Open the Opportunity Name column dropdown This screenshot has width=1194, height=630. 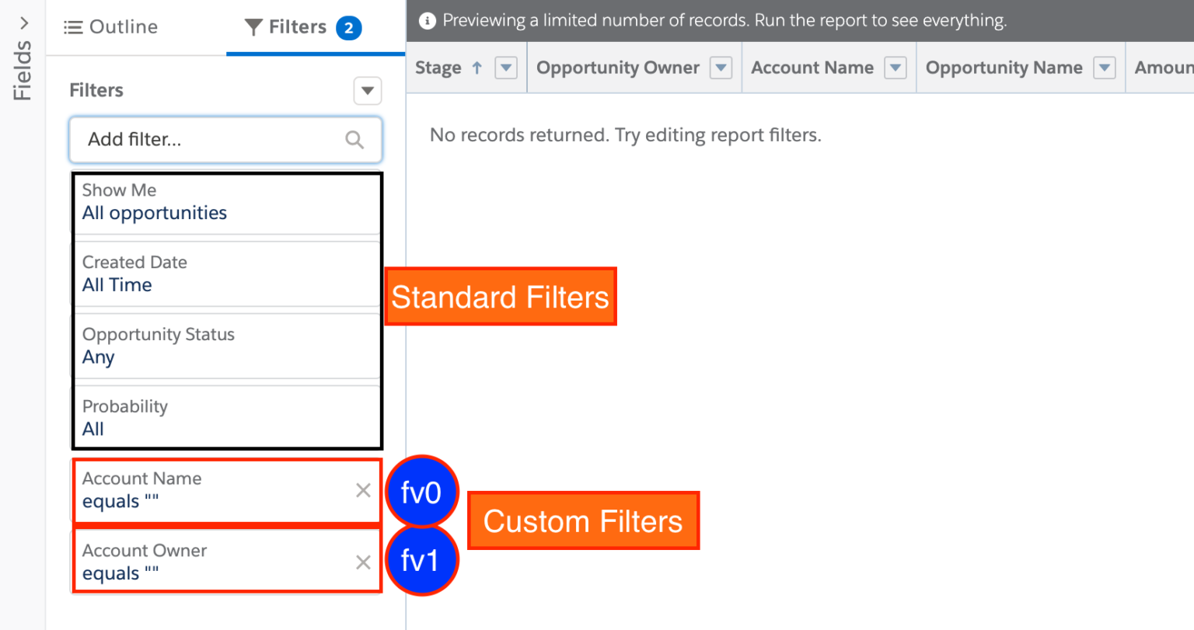point(1104,68)
